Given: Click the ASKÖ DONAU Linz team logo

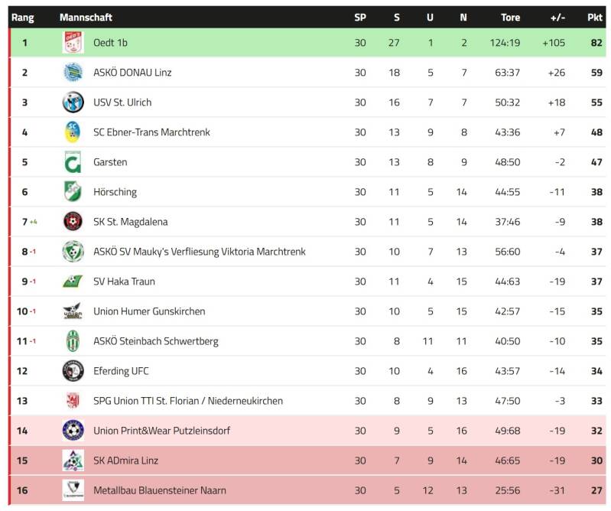Looking at the screenshot, I should (73, 73).
